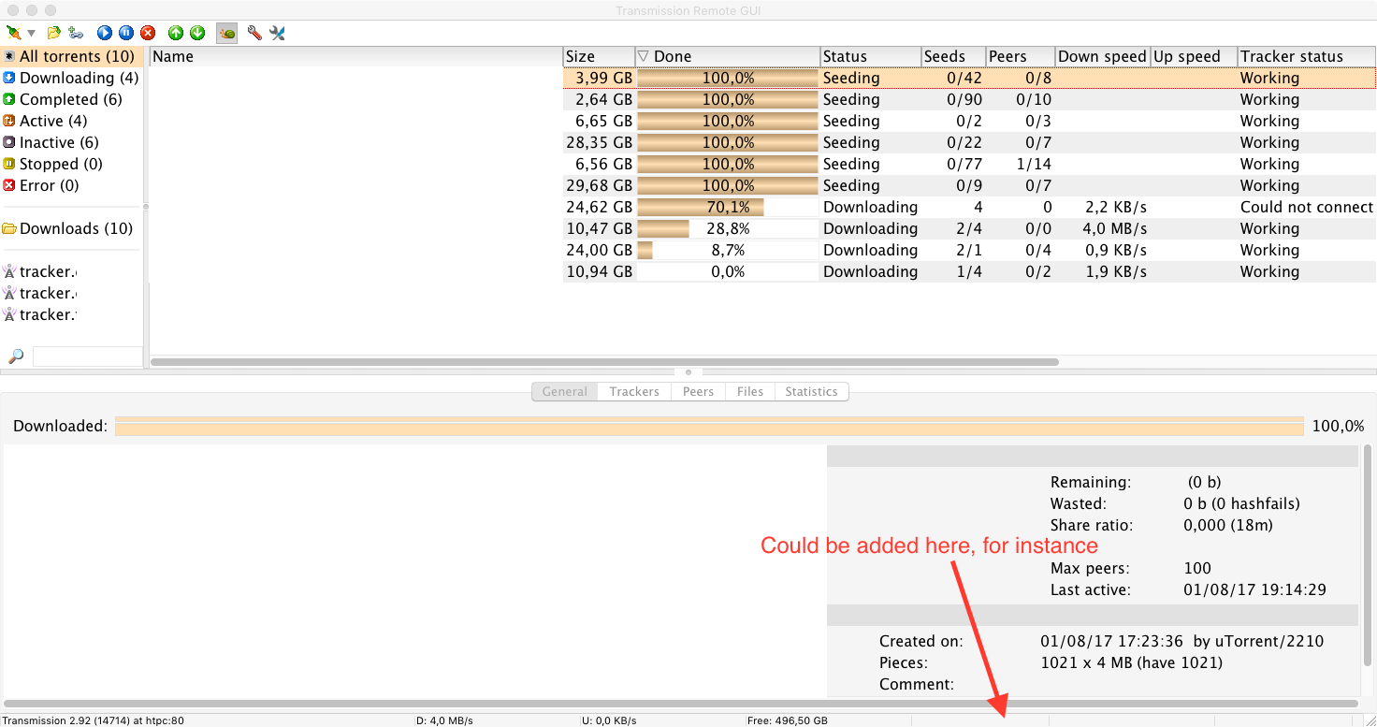Viewport: 1377px width, 727px height.
Task: Start the selected torrent with the play icon
Action: 104,32
